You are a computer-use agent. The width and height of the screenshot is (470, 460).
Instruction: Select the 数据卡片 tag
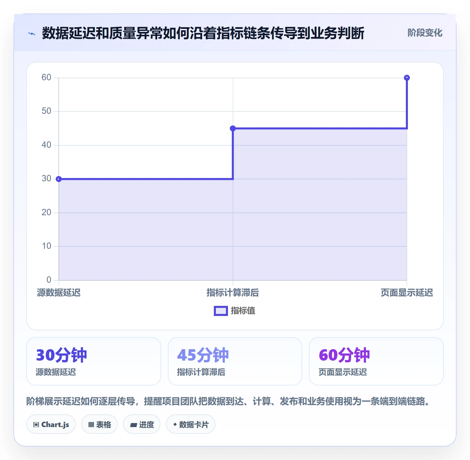tap(191, 424)
